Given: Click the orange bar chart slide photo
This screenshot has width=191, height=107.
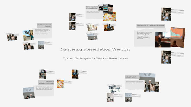Looking at the screenshot, I should pos(178,37).
